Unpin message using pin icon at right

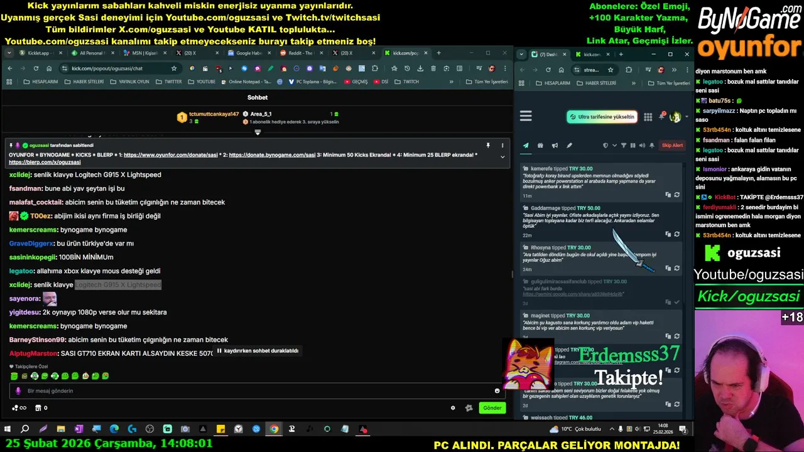pyautogui.click(x=488, y=146)
